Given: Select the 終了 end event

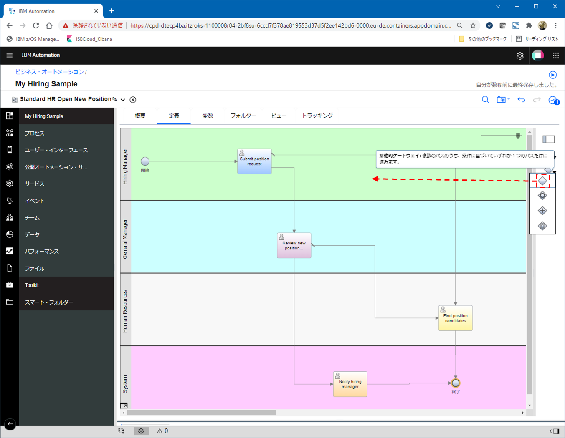Looking at the screenshot, I should tap(456, 383).
